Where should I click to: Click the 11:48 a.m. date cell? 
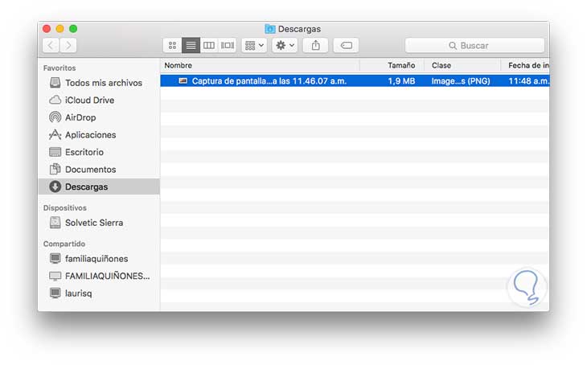click(528, 81)
